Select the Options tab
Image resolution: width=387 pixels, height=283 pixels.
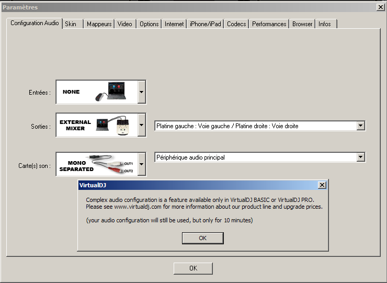tap(149, 24)
